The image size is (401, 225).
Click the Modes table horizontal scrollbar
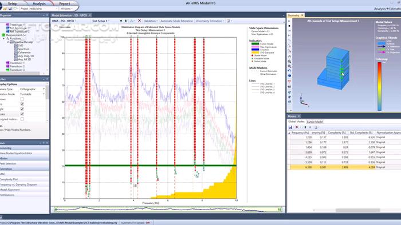pyautogui.click(x=358, y=210)
